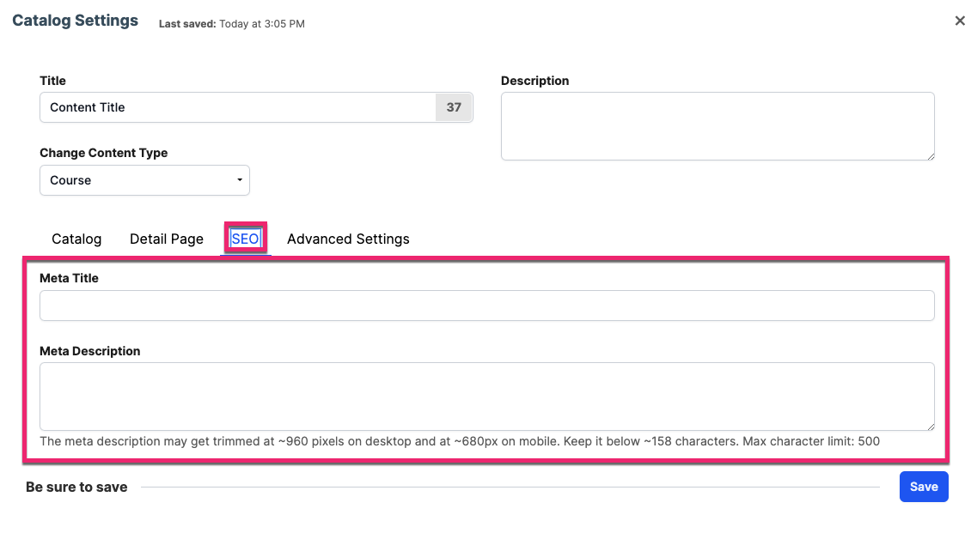
Task: Click the Description box resize handle
Action: (x=930, y=155)
